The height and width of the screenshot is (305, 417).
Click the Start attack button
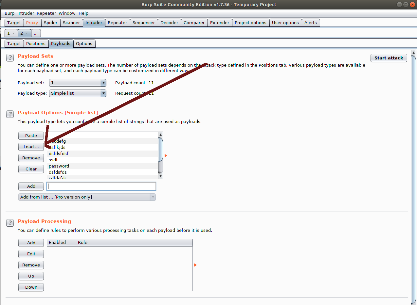389,58
